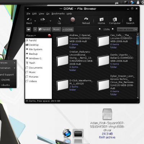This screenshot has width=144, height=144.
Task: Select Pictures in the Places sidebar
Action: 39,77
